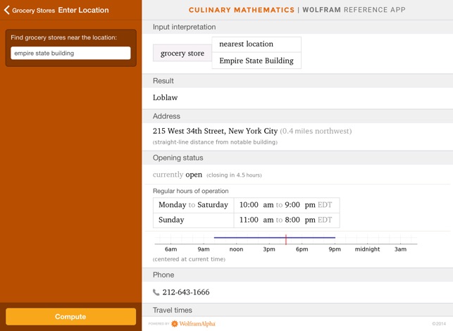Select '11:00 am to 8:00 pm EDT' cell
Viewport: 453px width, 331px height.
click(287, 220)
